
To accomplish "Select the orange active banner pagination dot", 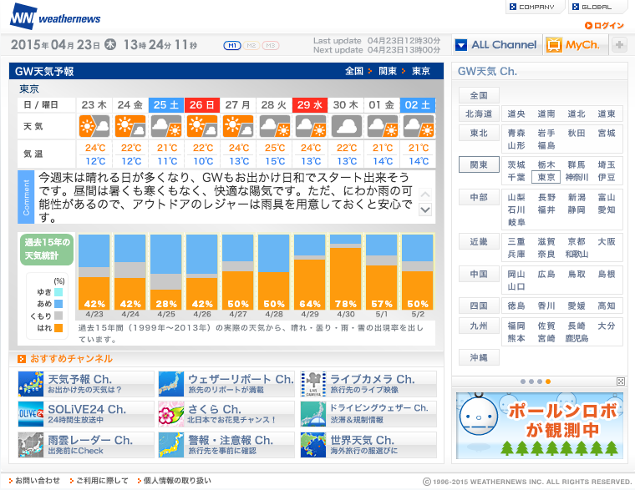I will (x=548, y=381).
